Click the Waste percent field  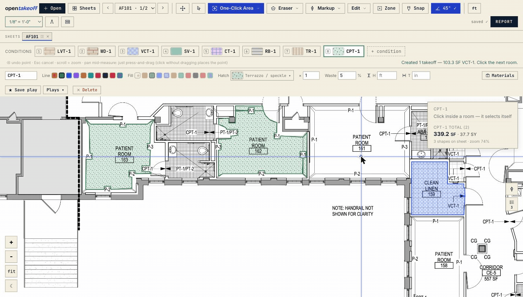[347, 76]
